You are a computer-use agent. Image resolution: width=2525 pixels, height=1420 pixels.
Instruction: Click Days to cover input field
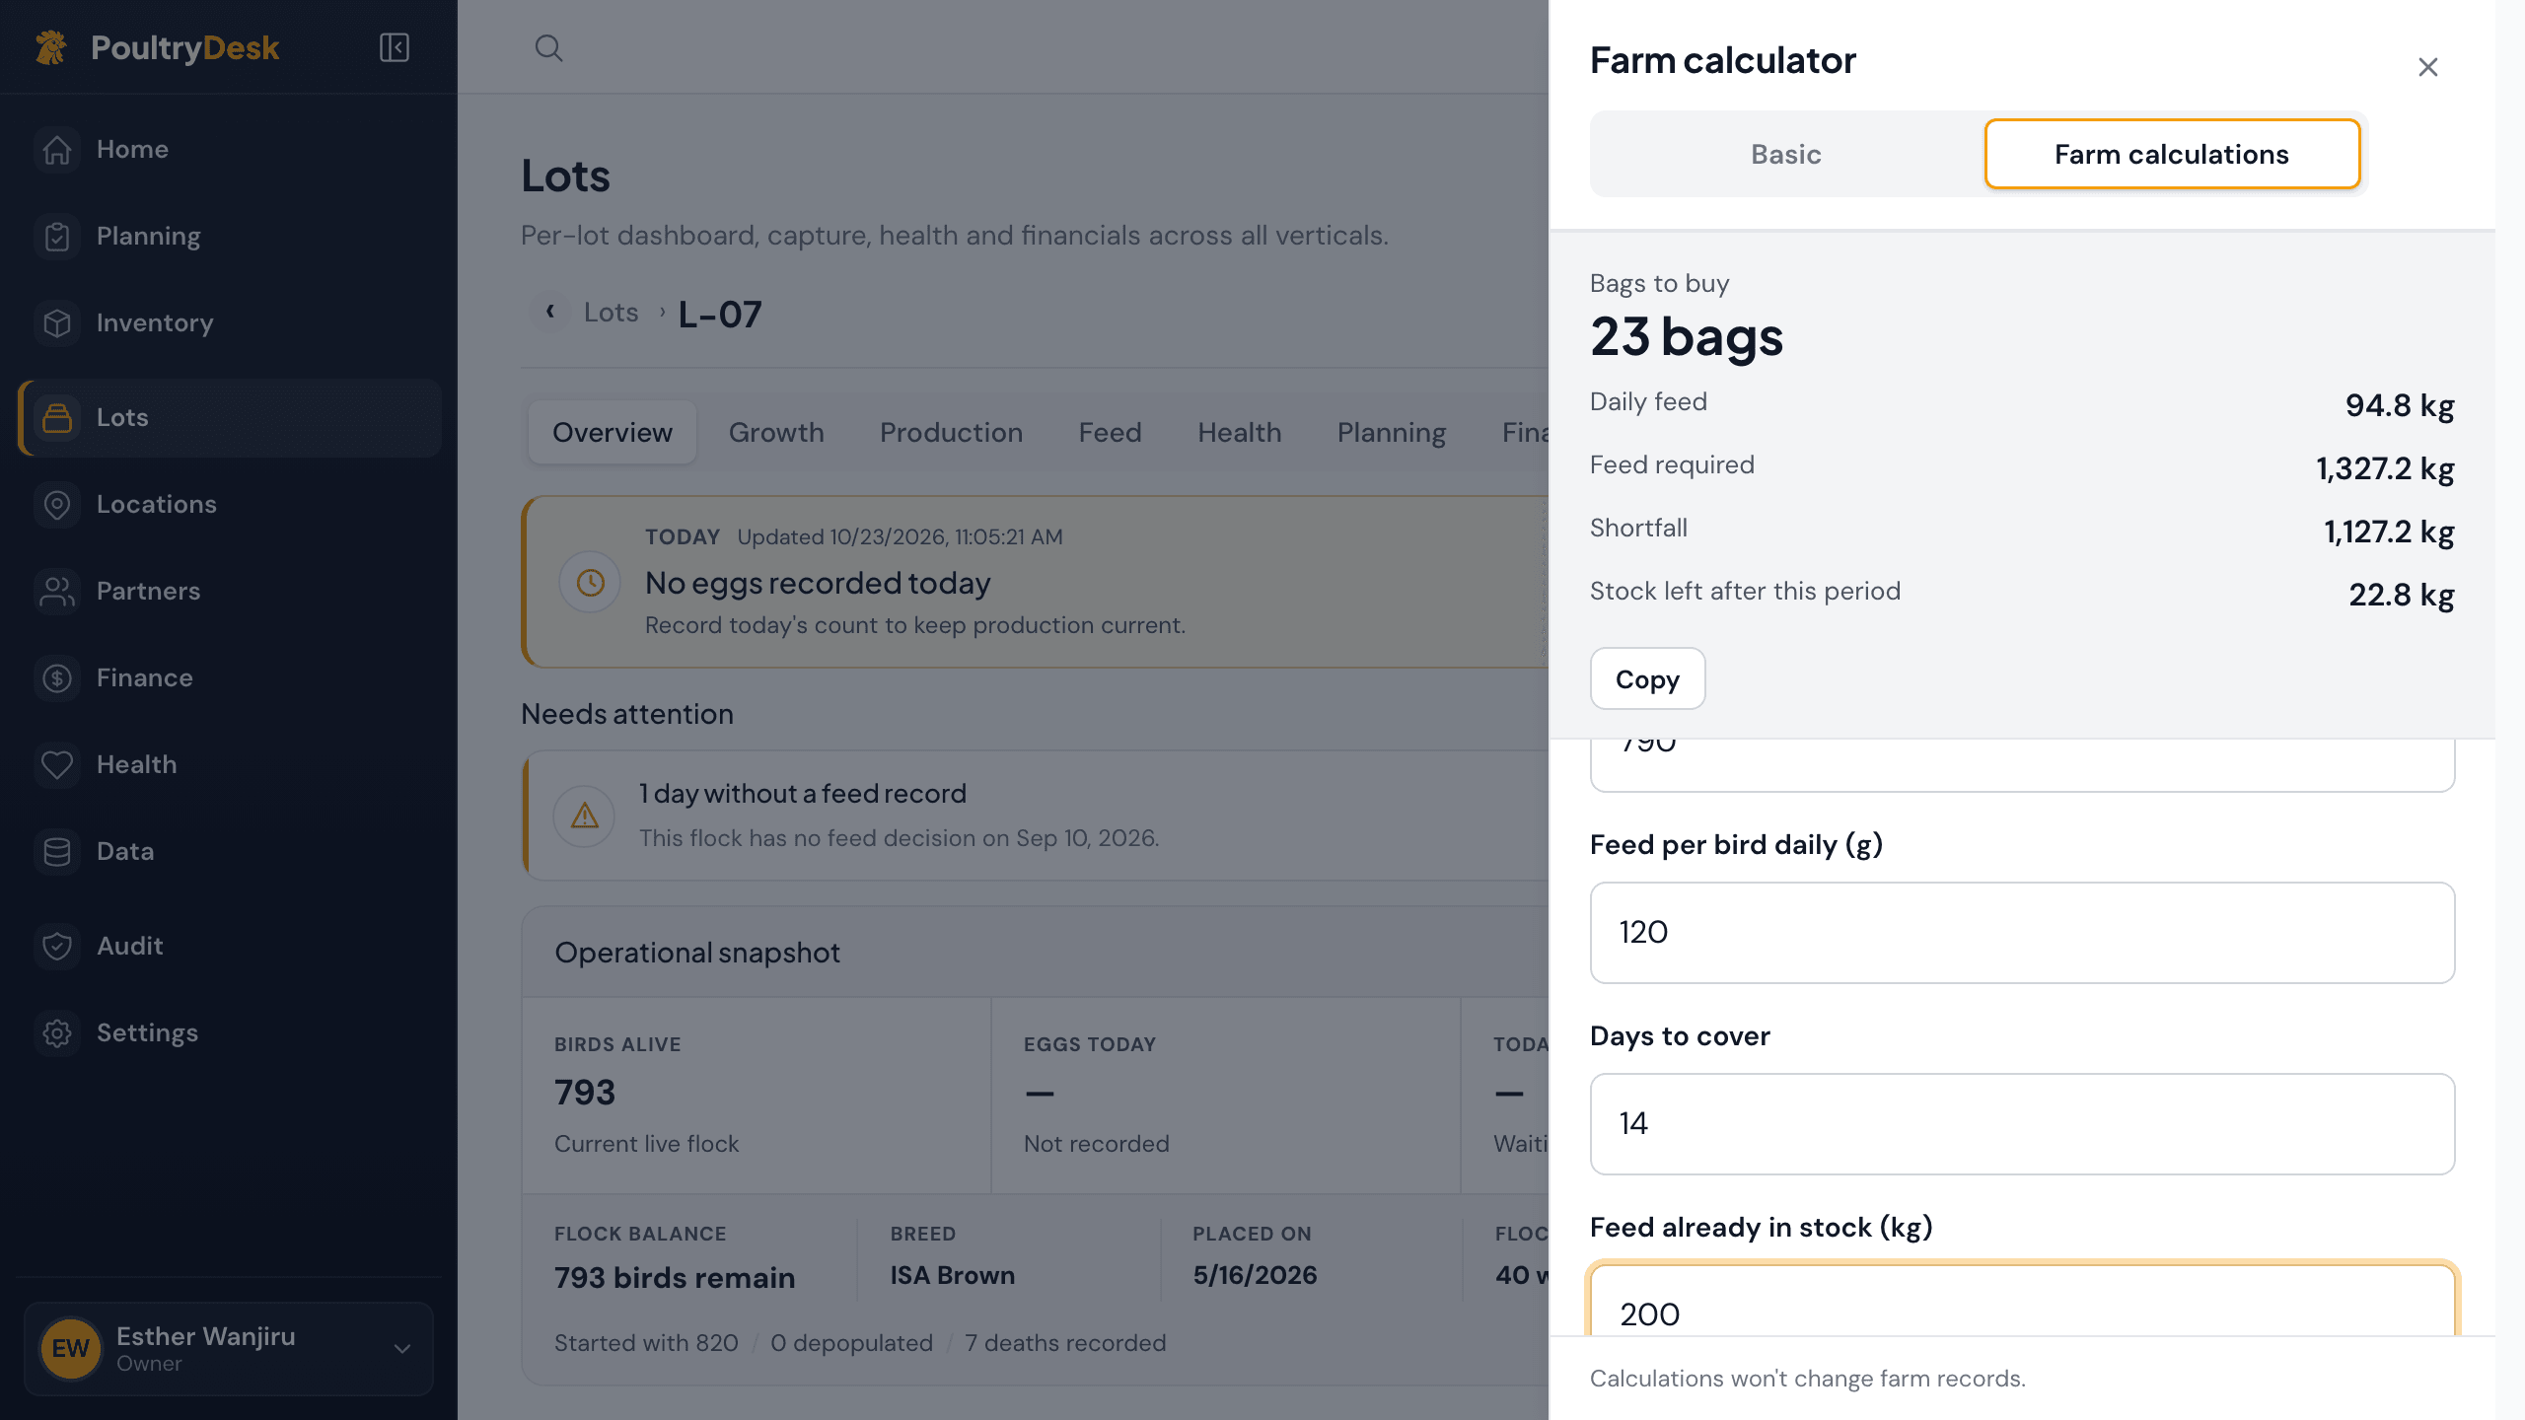(x=2022, y=1124)
